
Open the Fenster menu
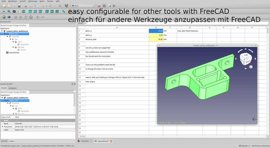click(50, 1)
